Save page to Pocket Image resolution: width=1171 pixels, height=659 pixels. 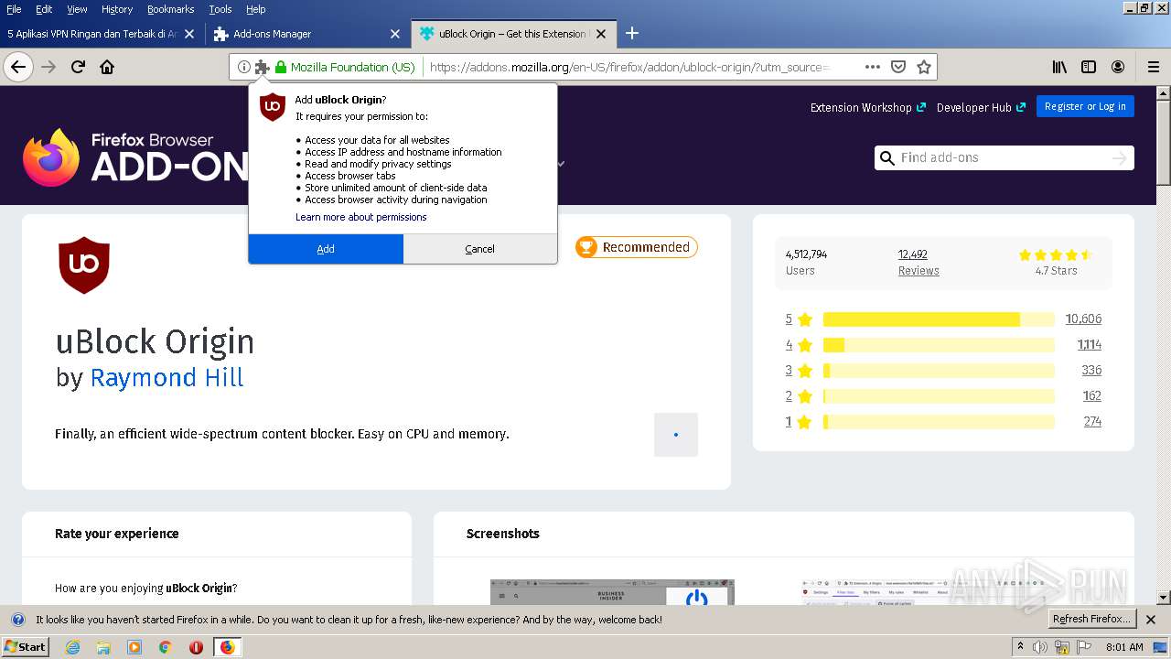[898, 67]
